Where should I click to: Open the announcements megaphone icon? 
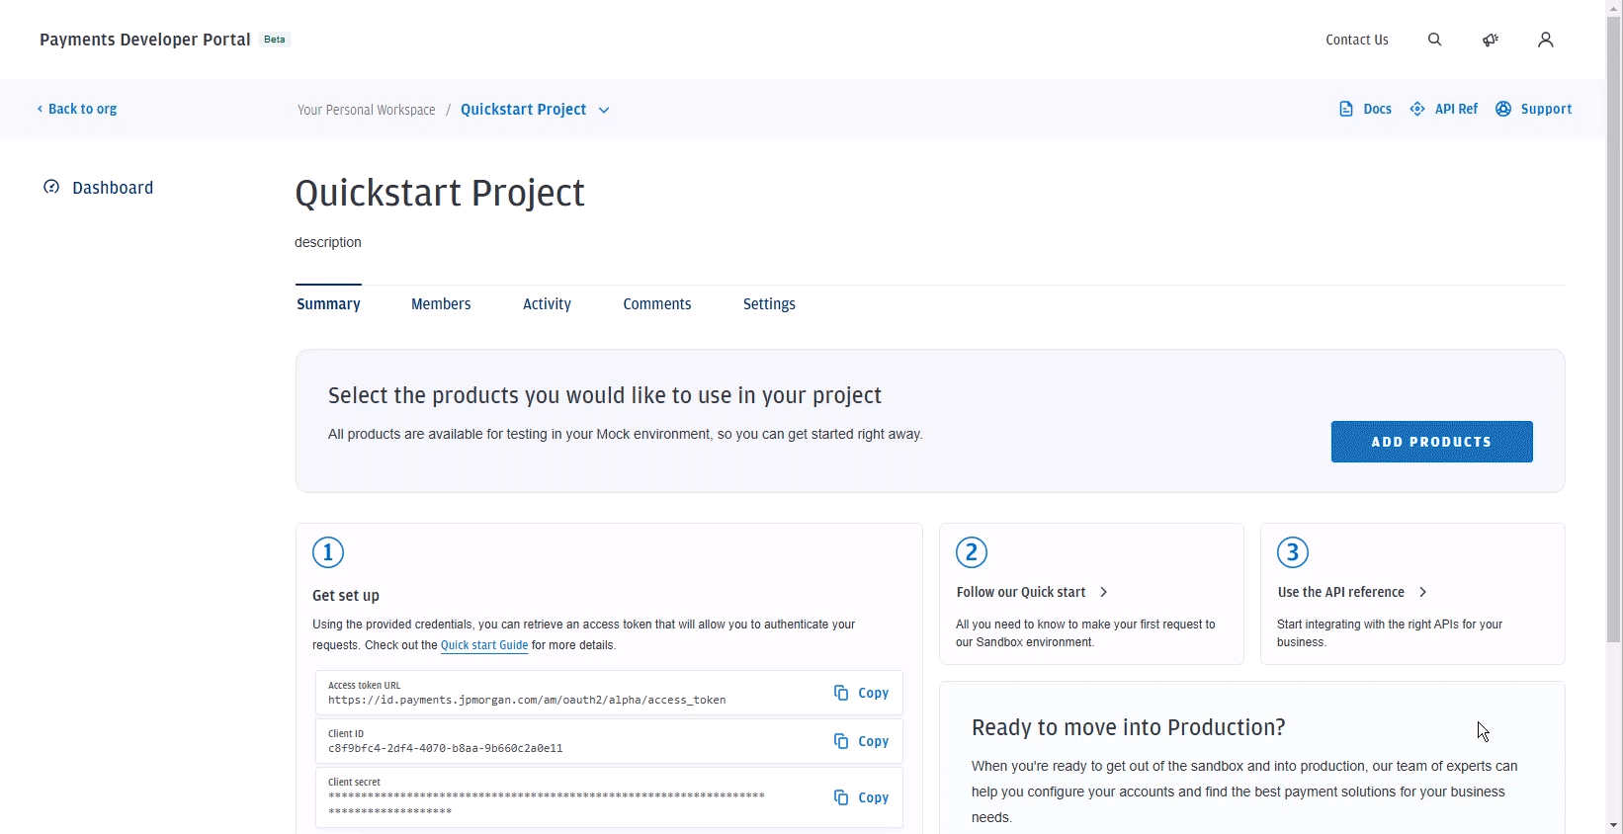point(1491,40)
